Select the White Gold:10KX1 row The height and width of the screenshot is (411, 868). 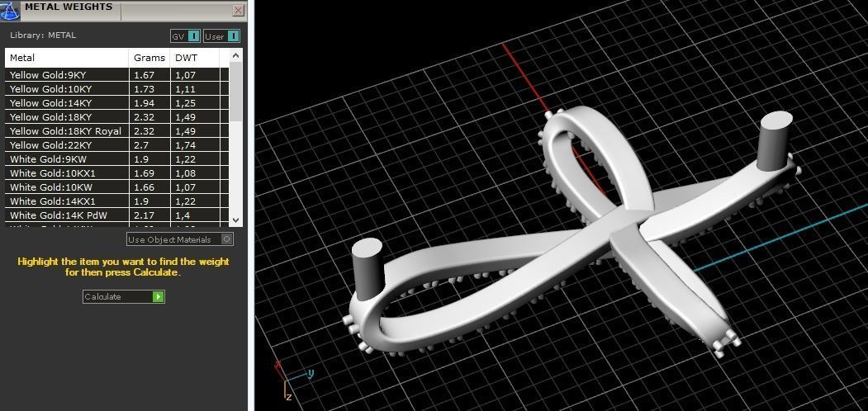pos(116,173)
